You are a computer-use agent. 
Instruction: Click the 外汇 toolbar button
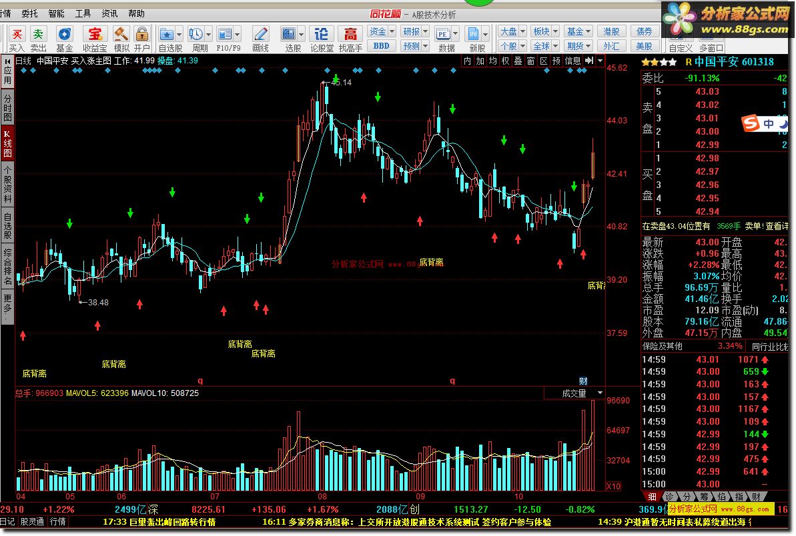pos(611,46)
